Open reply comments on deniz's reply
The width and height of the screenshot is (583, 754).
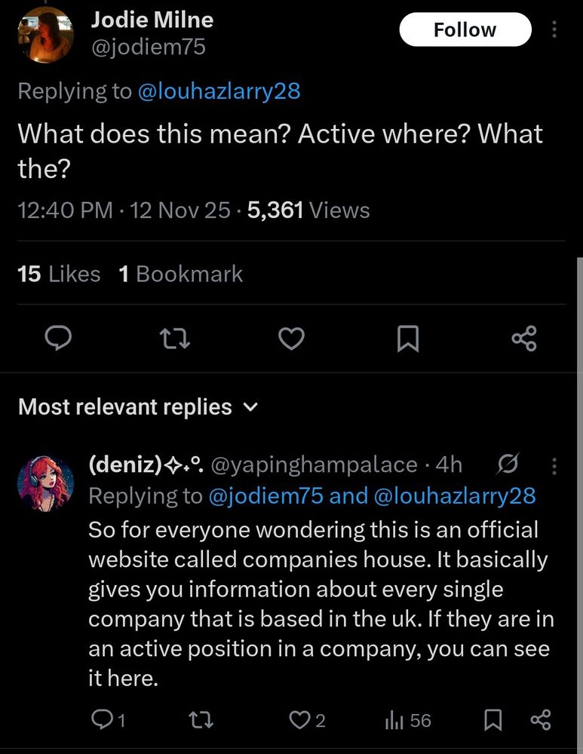click(x=101, y=720)
